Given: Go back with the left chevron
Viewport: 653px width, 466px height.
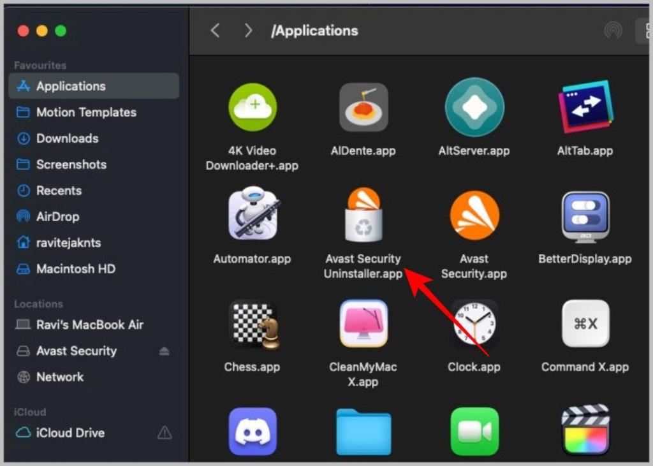Looking at the screenshot, I should click(215, 30).
